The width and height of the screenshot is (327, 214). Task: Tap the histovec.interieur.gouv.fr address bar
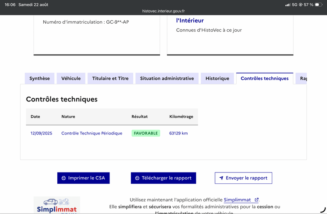[x=163, y=11]
